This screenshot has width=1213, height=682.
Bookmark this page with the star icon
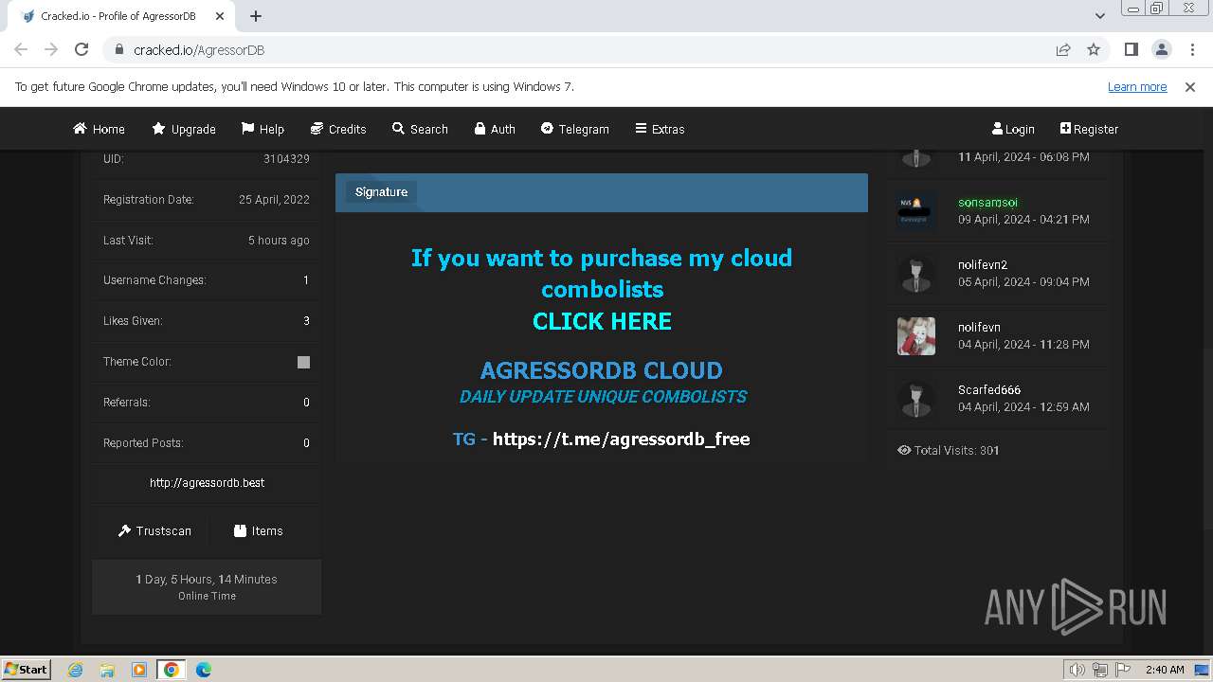pyautogui.click(x=1094, y=49)
